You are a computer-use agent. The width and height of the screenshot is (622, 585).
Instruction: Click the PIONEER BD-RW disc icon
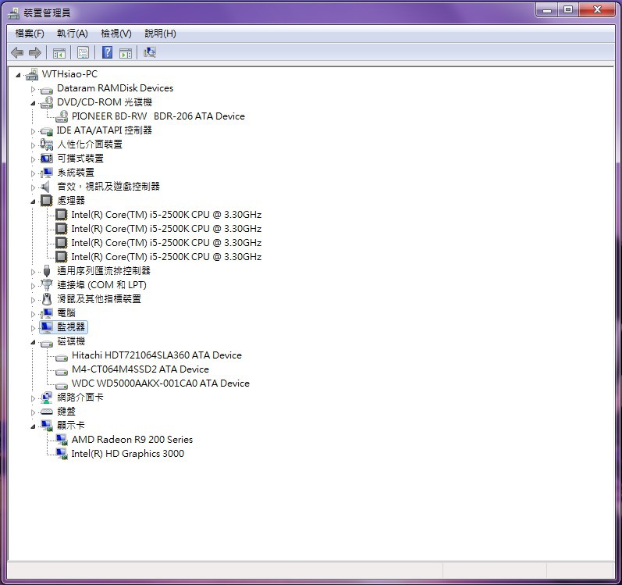click(x=62, y=116)
